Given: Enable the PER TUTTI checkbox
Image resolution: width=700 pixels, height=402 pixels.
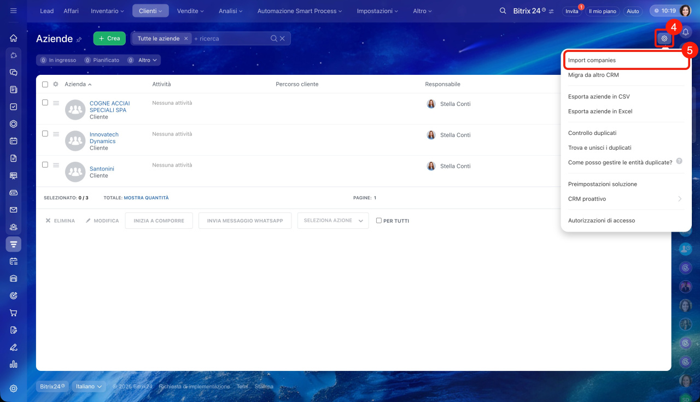Looking at the screenshot, I should point(379,221).
